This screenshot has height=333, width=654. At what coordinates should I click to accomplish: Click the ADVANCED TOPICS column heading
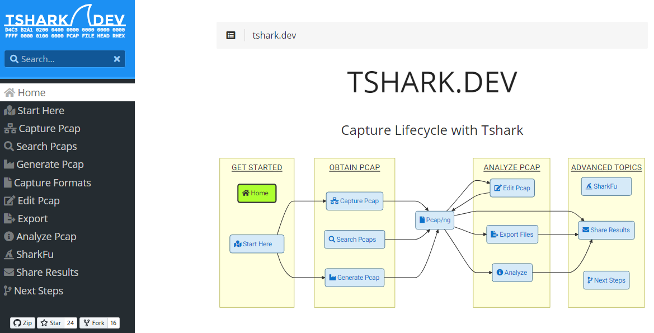point(606,168)
